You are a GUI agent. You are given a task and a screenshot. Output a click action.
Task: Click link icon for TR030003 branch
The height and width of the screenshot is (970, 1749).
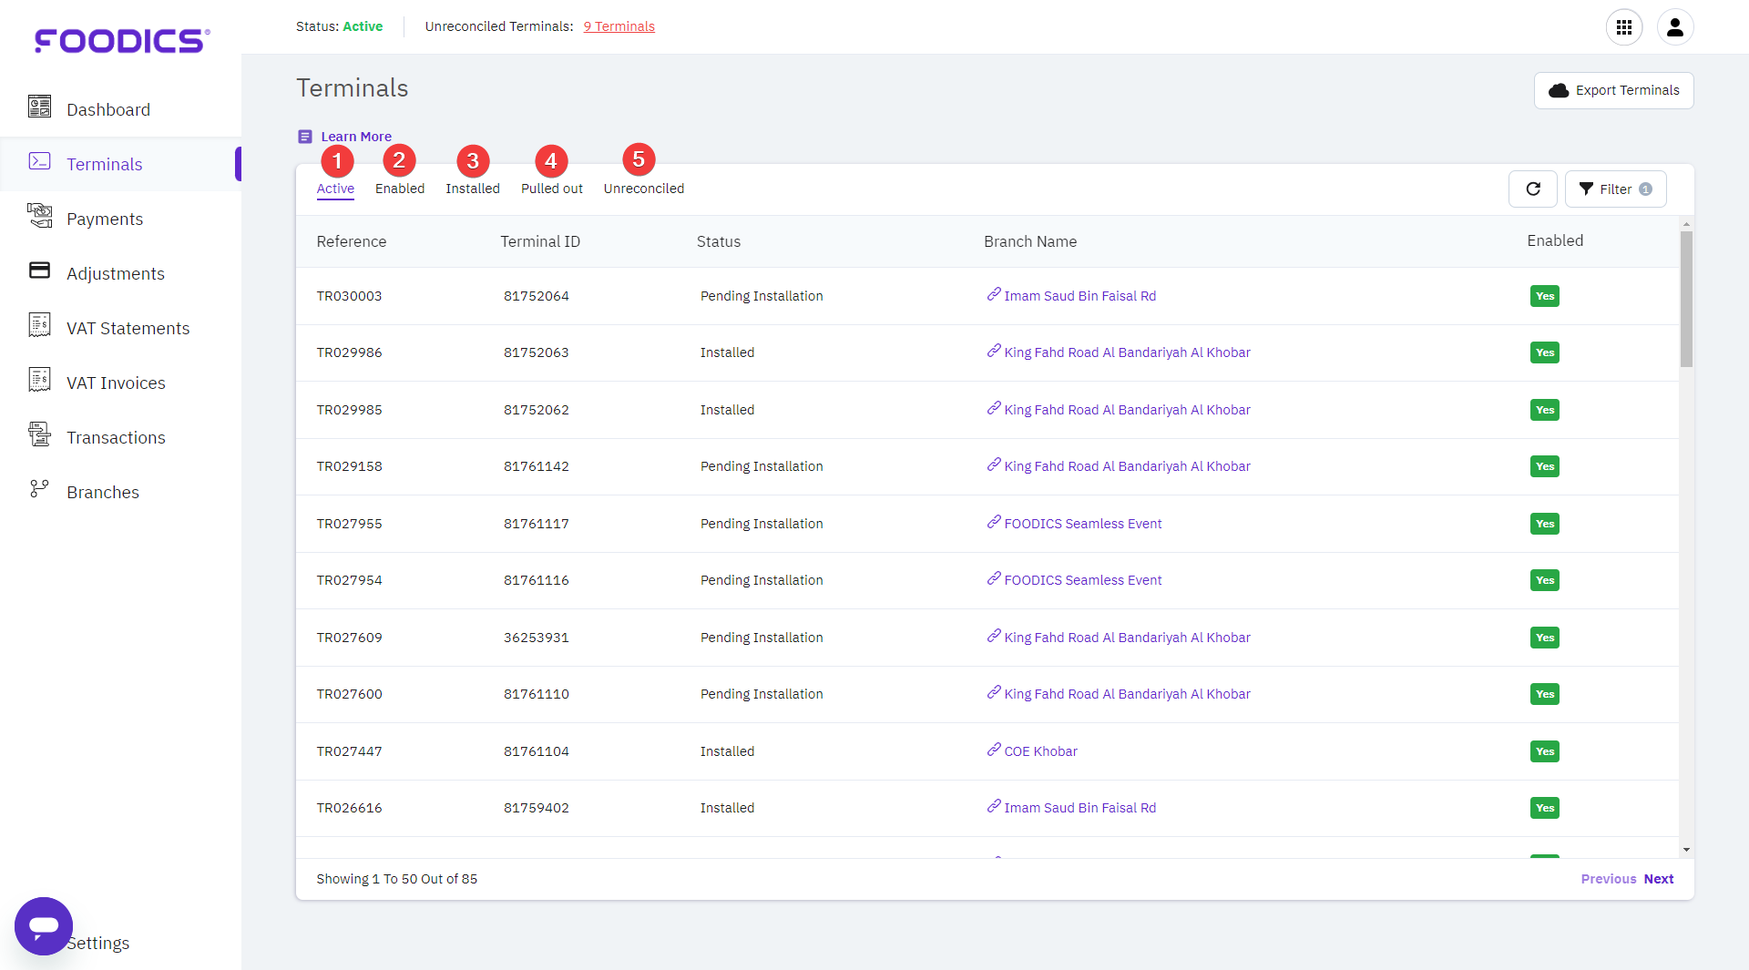click(994, 294)
